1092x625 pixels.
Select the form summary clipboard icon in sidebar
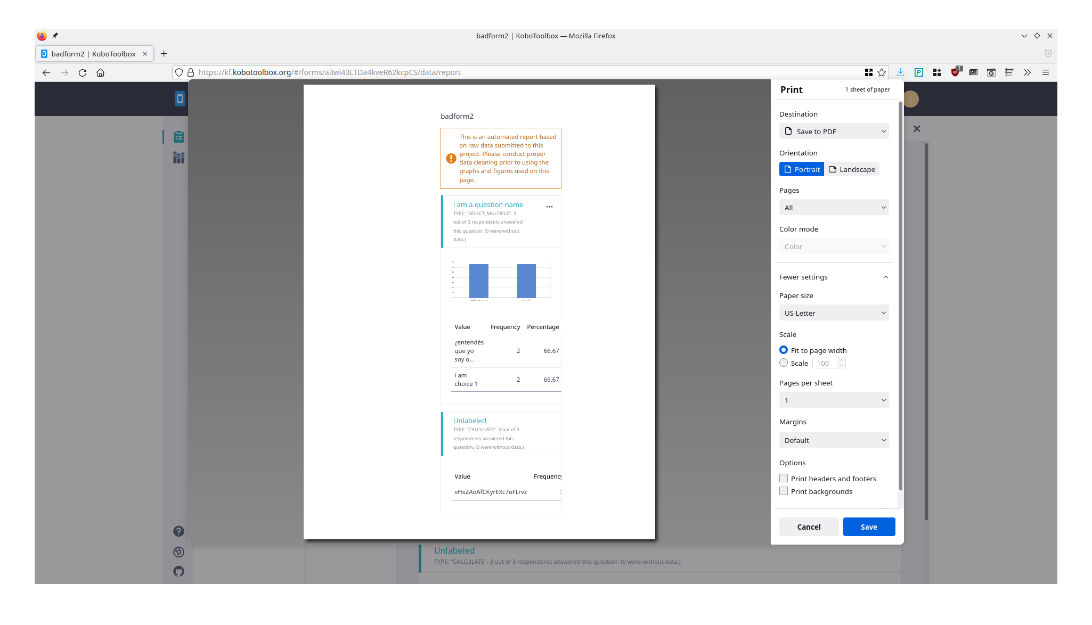(178, 136)
